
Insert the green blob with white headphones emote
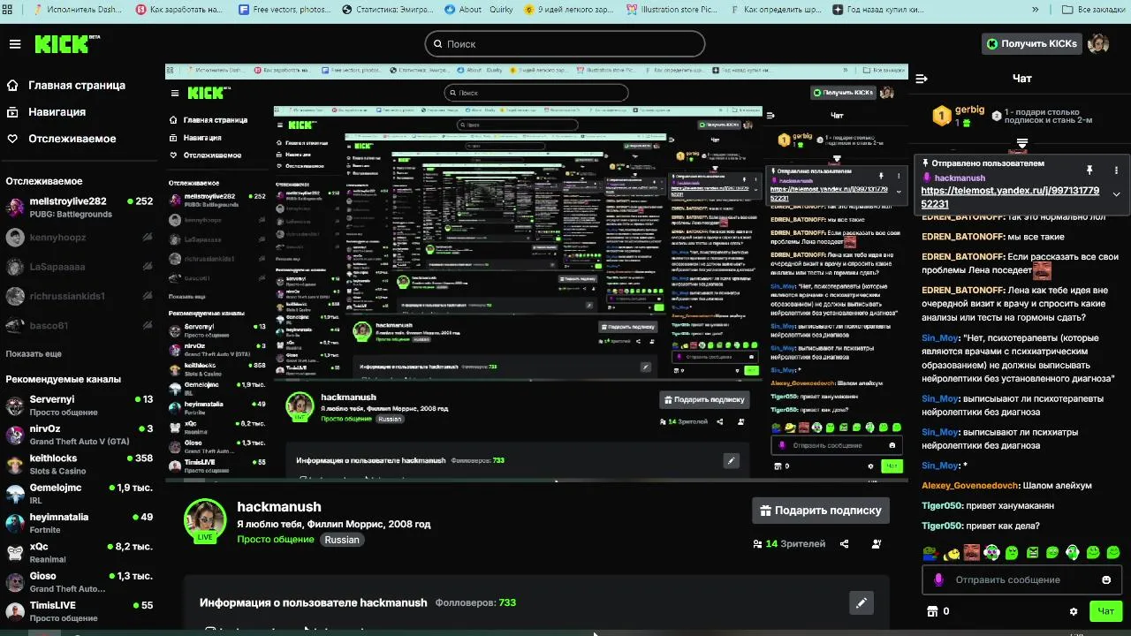(1073, 553)
